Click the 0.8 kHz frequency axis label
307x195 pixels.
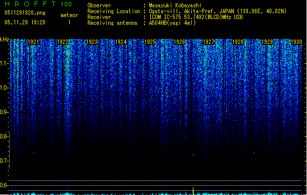4,136
